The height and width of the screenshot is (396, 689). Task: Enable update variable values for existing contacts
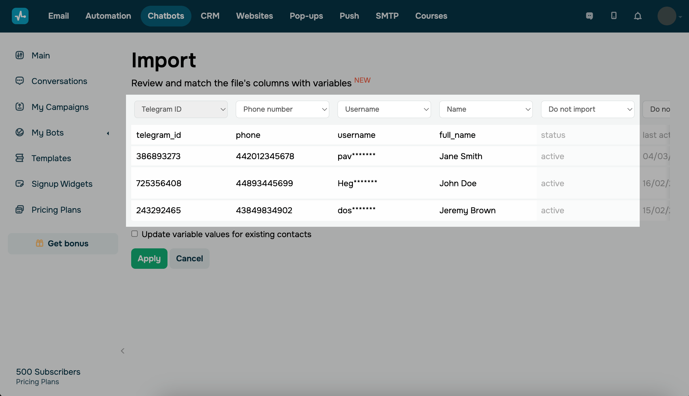tap(135, 234)
